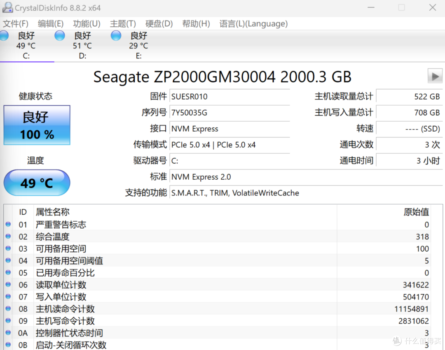Select the E: drive tab at 29 °C
Viewport: 445px width, 350px height.
tap(138, 46)
